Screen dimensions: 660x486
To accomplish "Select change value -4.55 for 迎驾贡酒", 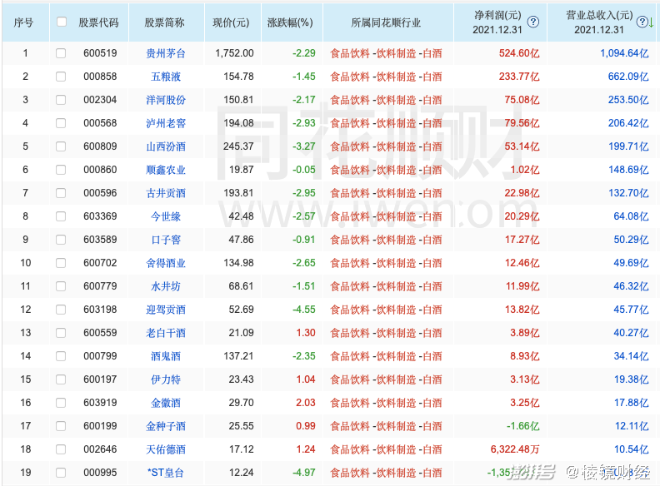I will pyautogui.click(x=304, y=310).
